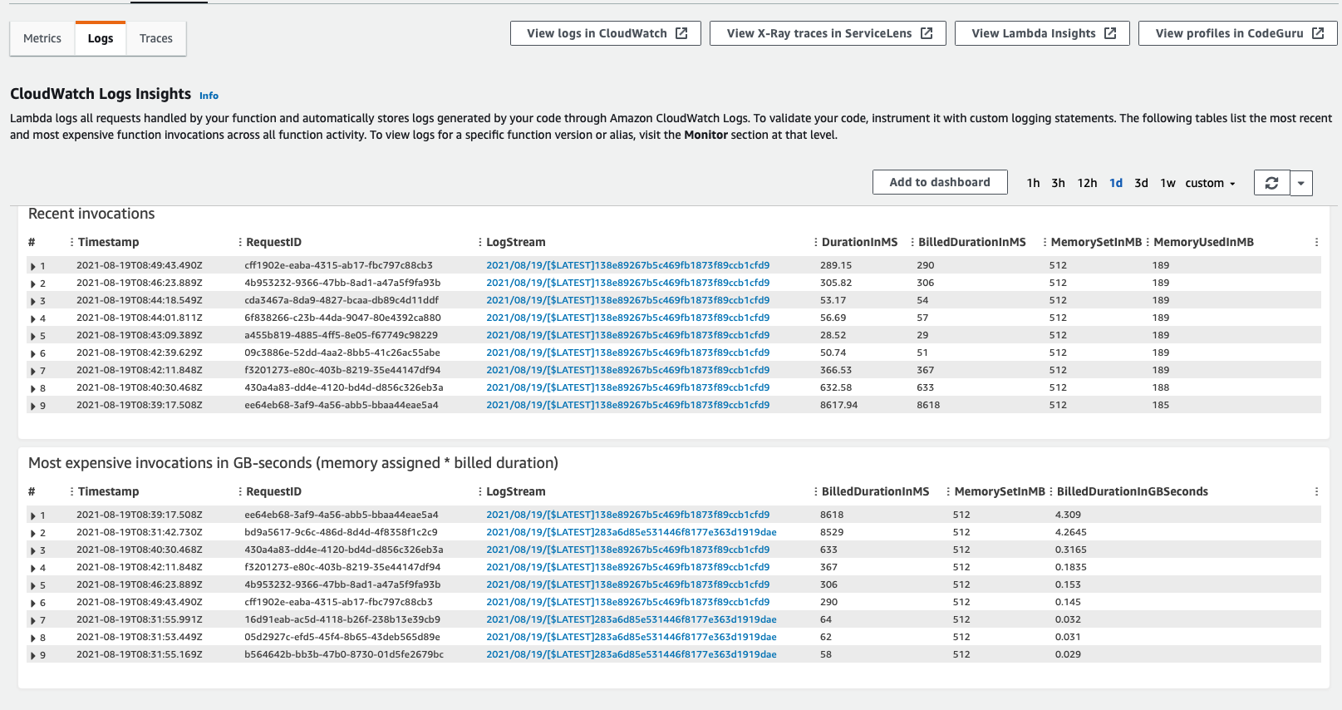The width and height of the screenshot is (1342, 710).
Task: Click the 4.2645 GB-seconds value
Action: point(1071,532)
